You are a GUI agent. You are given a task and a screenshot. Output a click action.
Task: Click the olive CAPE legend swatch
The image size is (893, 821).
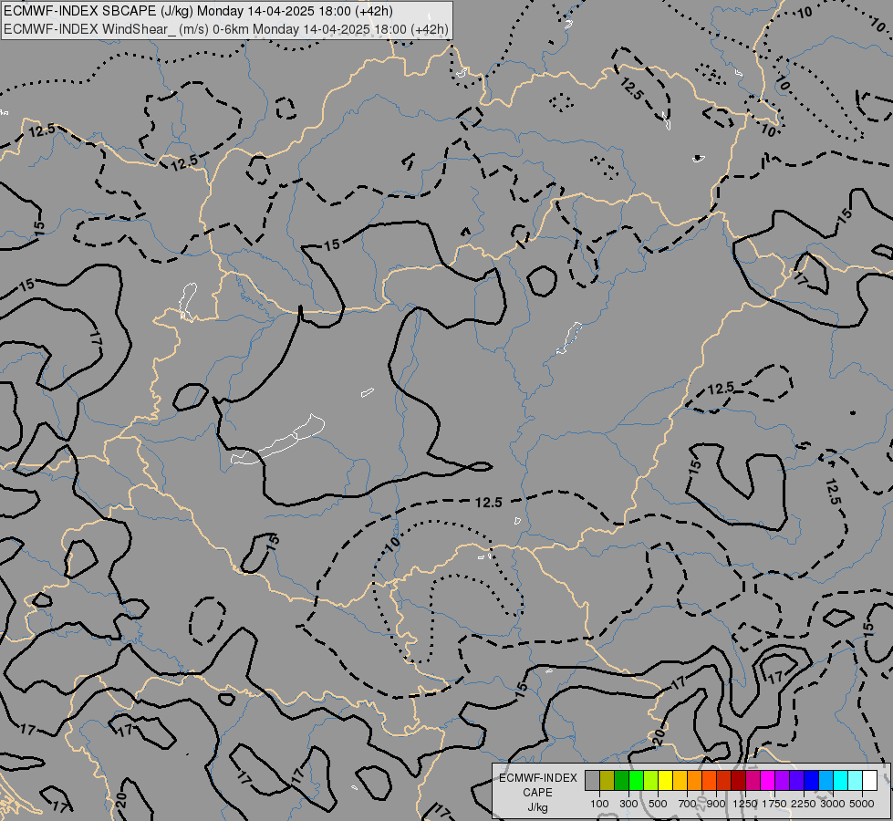tap(607, 780)
